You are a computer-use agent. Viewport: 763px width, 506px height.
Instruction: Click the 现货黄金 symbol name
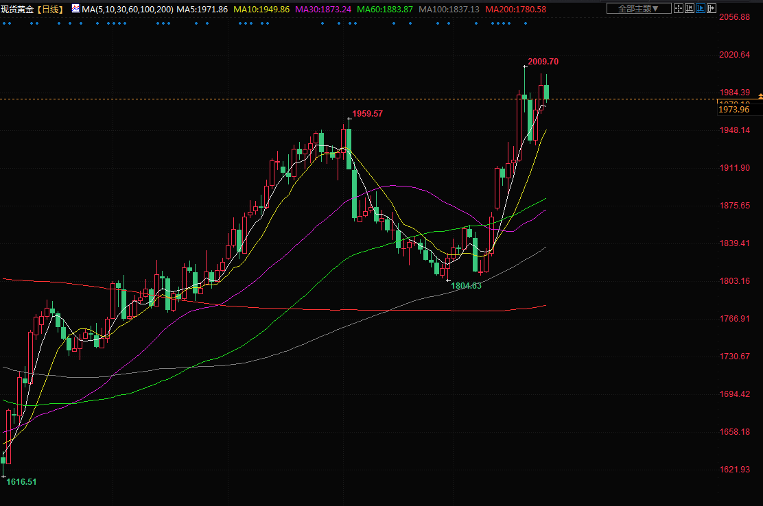click(x=16, y=10)
